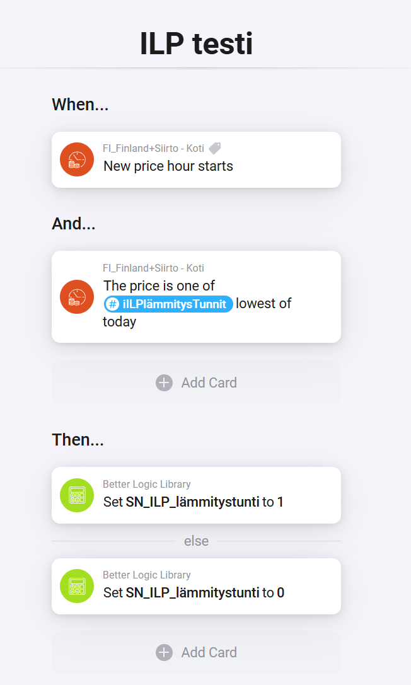Click the Add Card label in the And section

coord(209,383)
